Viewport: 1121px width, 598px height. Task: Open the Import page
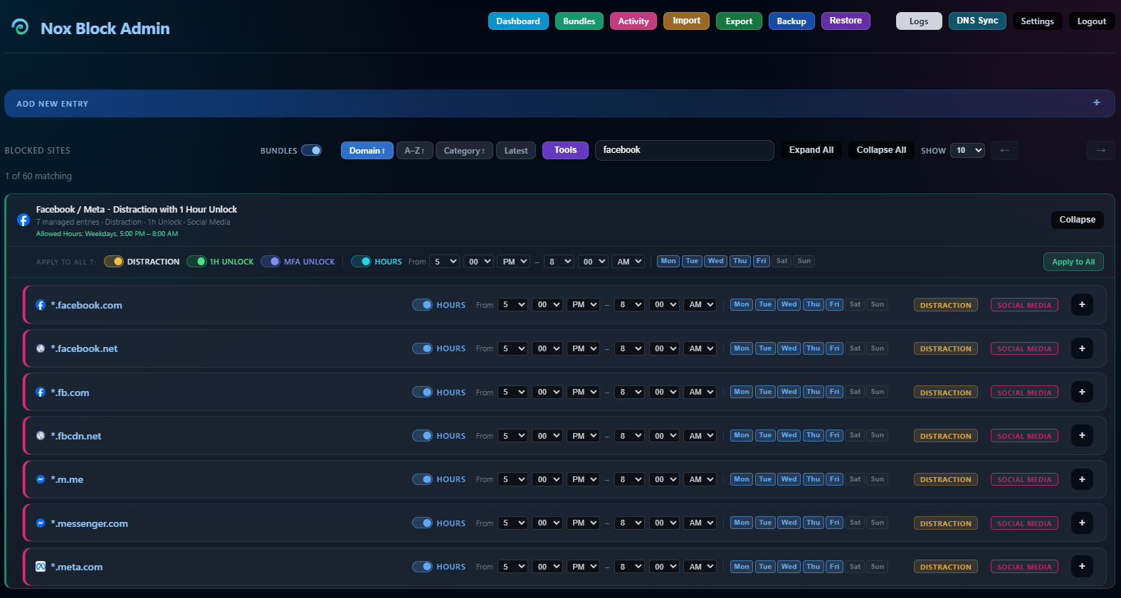point(686,21)
